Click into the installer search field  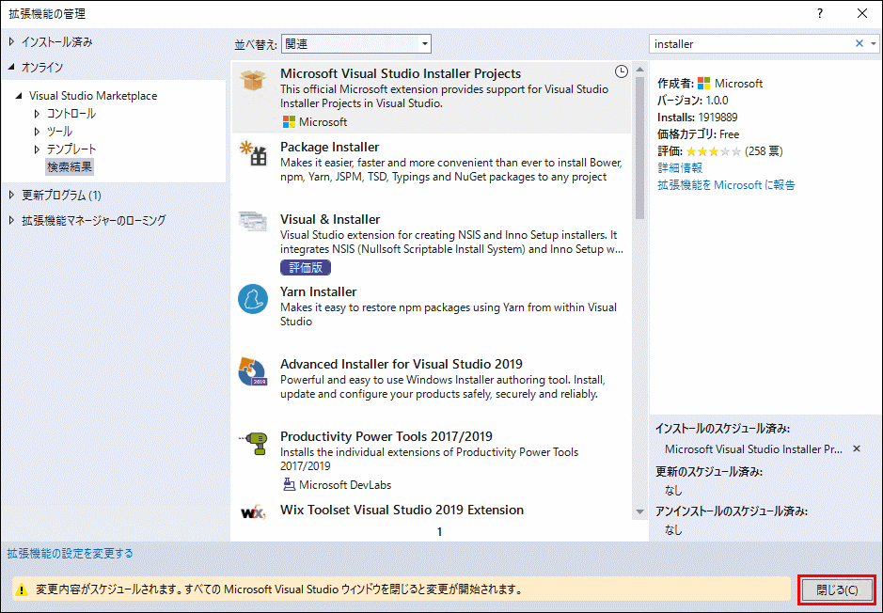(x=751, y=43)
